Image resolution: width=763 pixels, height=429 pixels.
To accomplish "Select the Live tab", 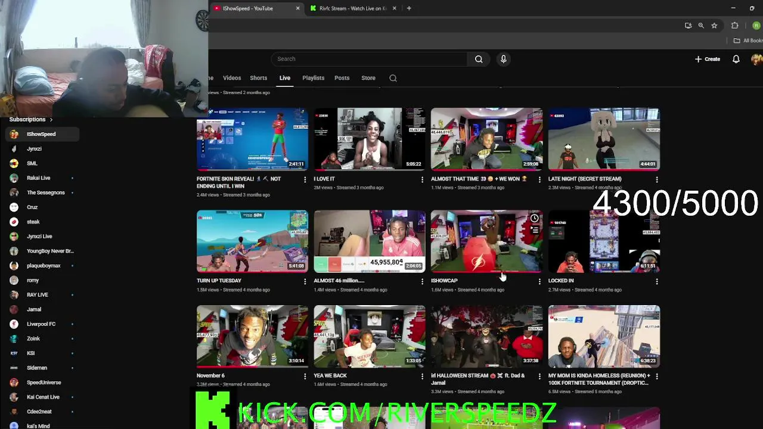I will [x=285, y=78].
